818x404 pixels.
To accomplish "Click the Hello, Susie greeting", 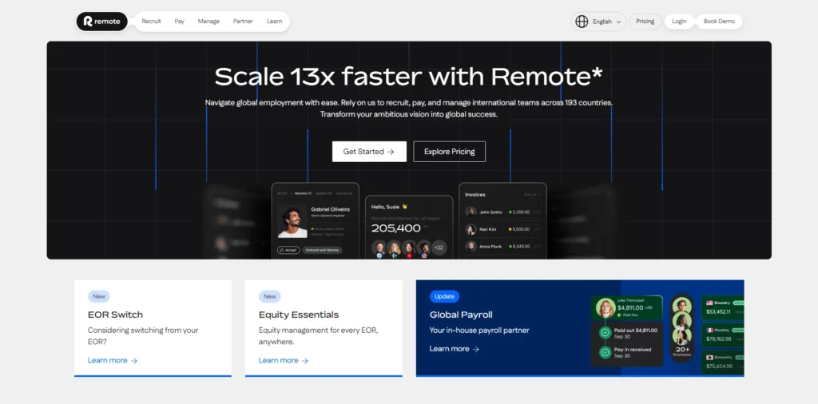I will click(x=389, y=207).
